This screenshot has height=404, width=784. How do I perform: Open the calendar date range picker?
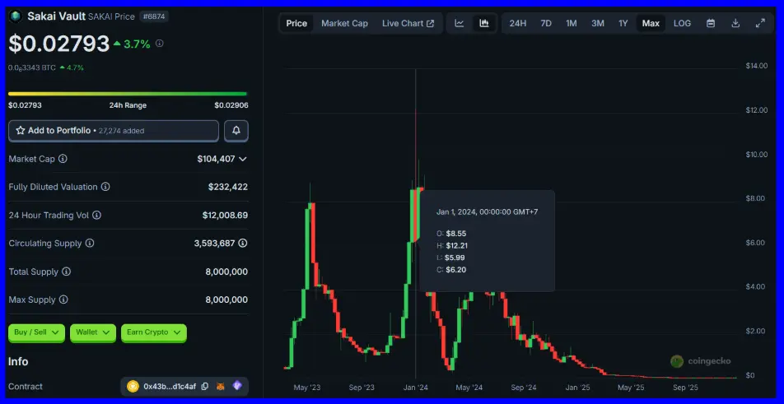pos(710,23)
